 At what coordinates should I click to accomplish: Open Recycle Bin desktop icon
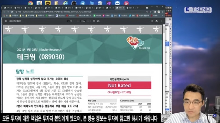[100, 3]
